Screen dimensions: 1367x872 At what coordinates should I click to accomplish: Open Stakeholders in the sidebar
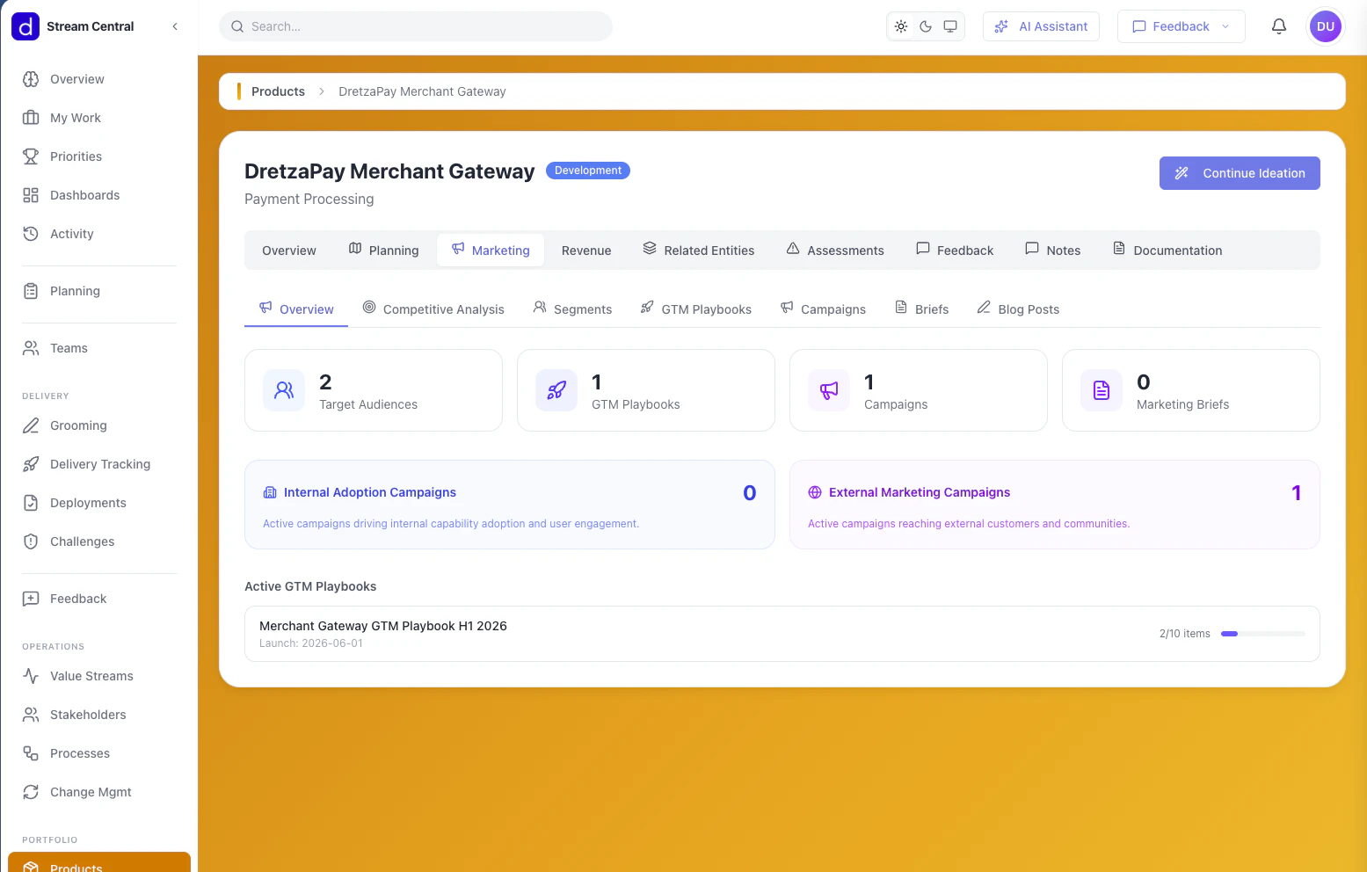tap(98, 715)
